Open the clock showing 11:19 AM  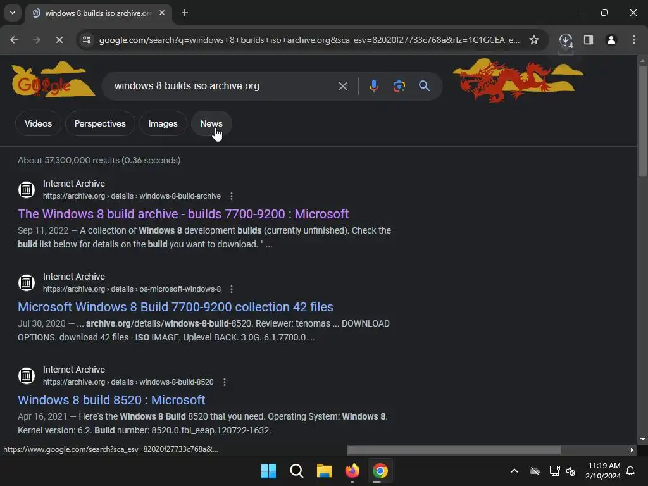coord(603,471)
